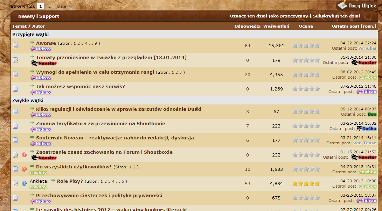Image resolution: width=382 pixels, height=211 pixels.
Task: Rate the Awanse thread using its grey stars
Action: [x=306, y=45]
